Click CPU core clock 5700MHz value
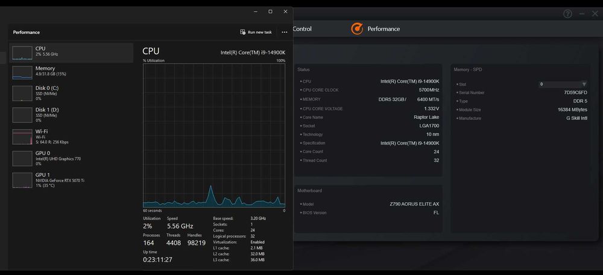 429,90
